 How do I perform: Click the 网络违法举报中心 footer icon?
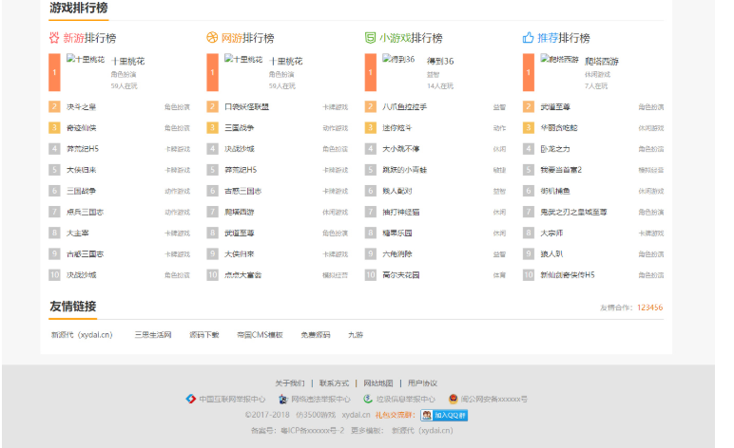click(x=282, y=400)
